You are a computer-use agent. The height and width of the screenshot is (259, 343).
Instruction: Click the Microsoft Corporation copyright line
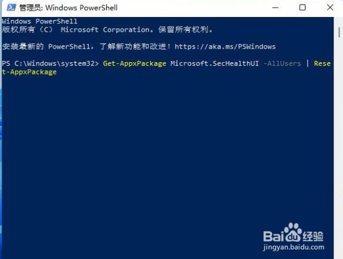click(x=107, y=29)
